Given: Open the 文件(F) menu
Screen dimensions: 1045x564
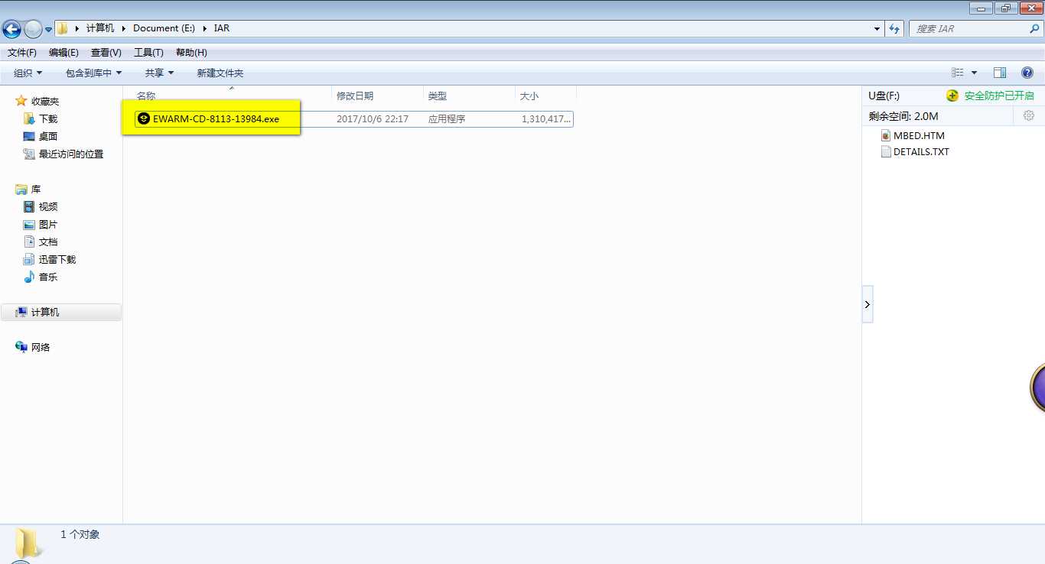Looking at the screenshot, I should 22,52.
